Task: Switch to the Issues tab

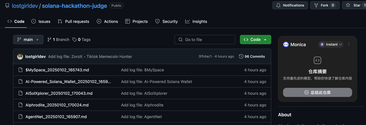Action: [41, 21]
